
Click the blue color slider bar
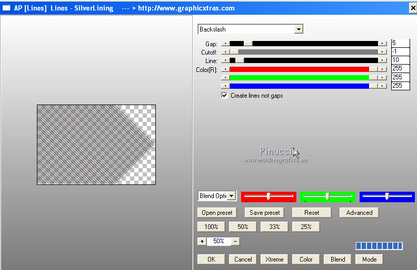(x=304, y=86)
